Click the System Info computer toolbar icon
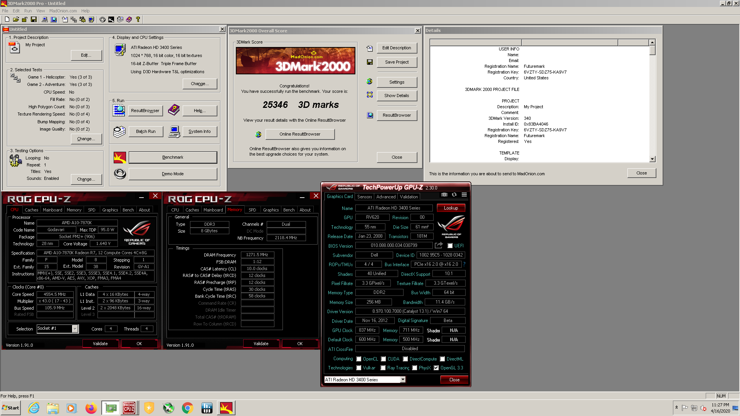Viewport: 740px width, 416px height. click(x=45, y=19)
